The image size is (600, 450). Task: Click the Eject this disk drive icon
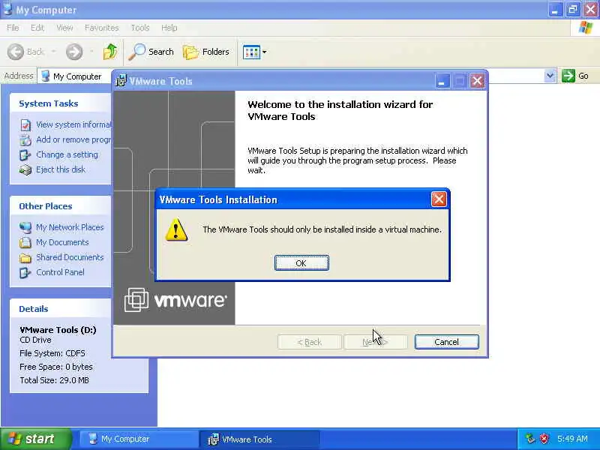25,170
